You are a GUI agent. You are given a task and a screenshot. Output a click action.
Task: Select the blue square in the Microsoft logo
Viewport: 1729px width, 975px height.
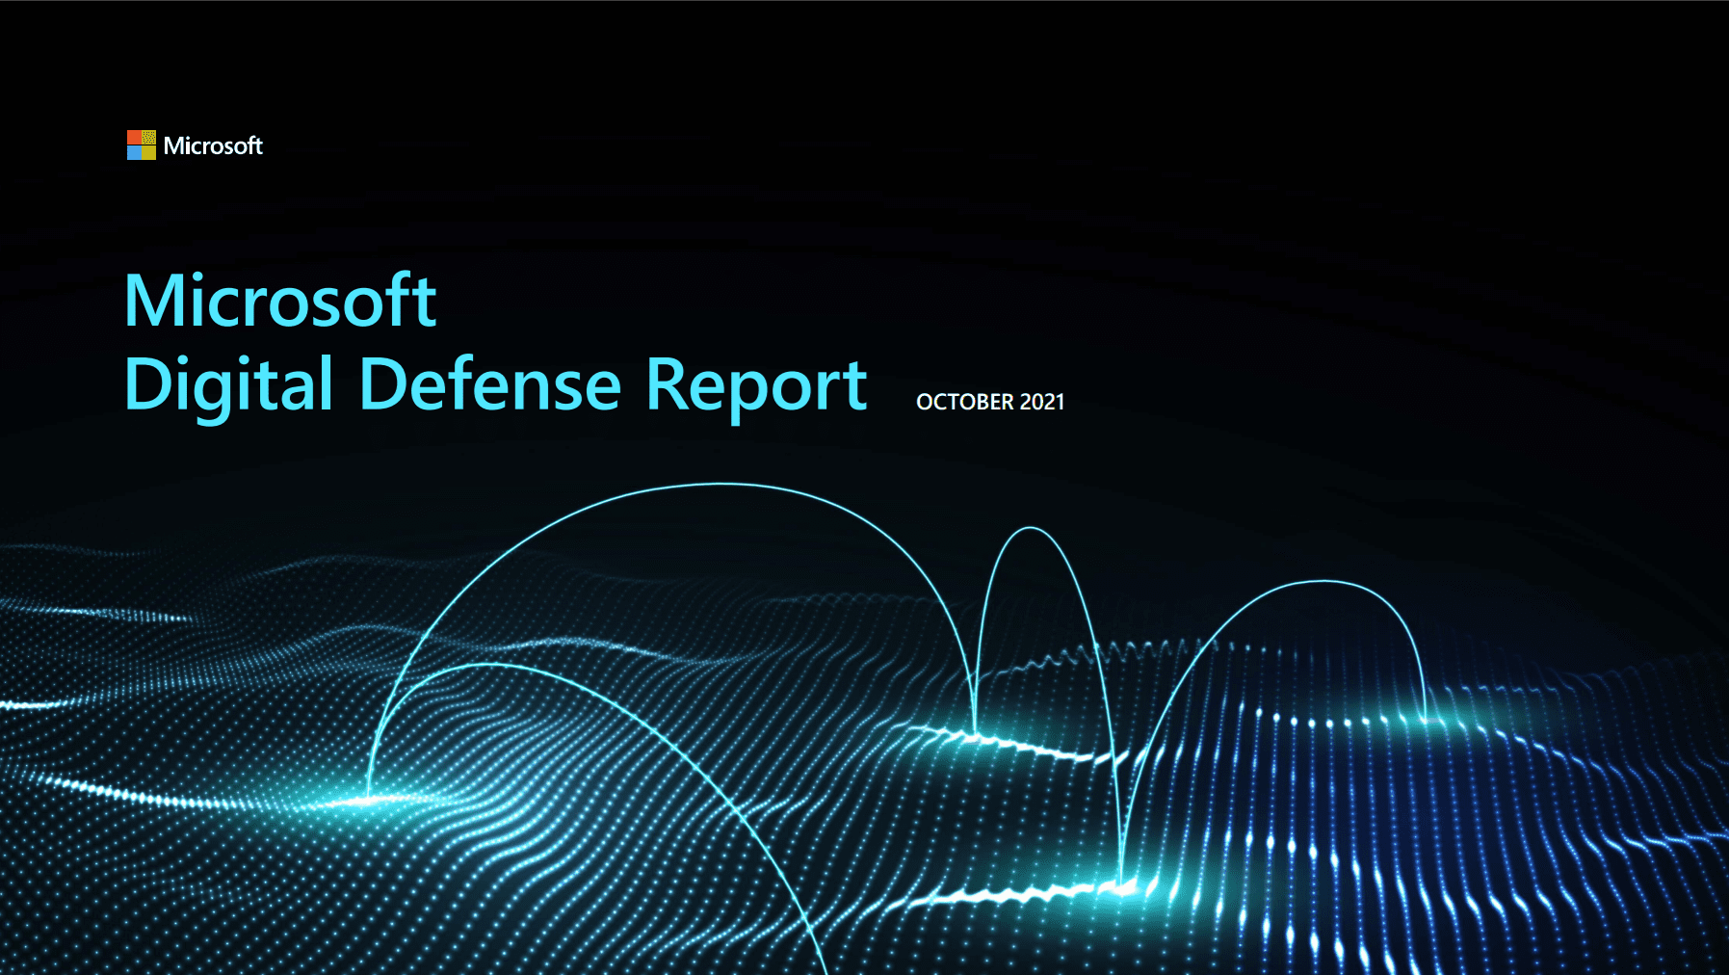click(x=134, y=152)
